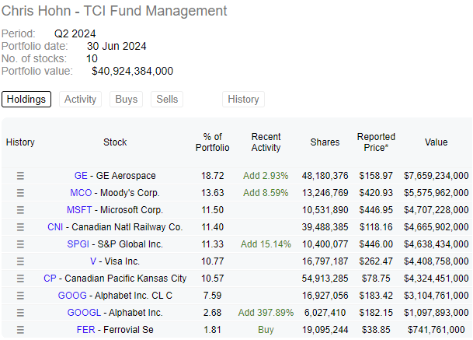Open the GE ticker link
The width and height of the screenshot is (473, 340).
click(81, 176)
